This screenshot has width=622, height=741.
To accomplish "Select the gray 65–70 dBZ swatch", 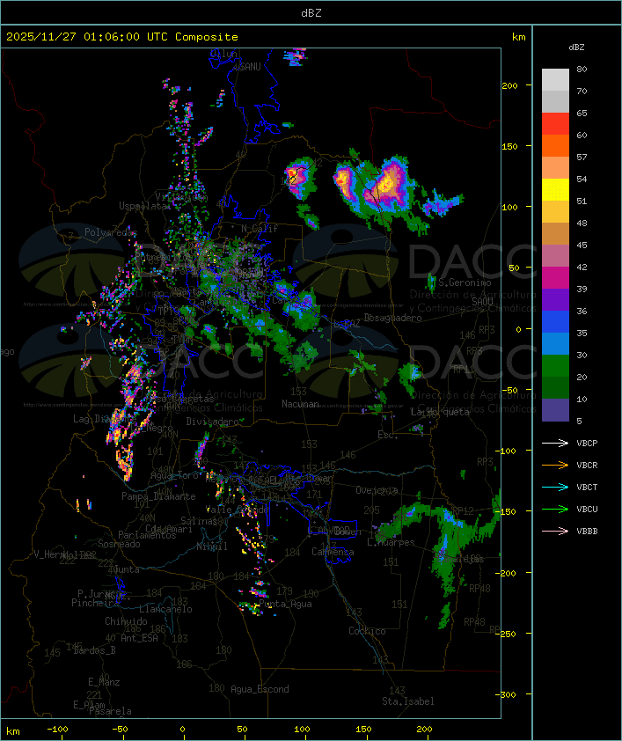I will click(555, 101).
